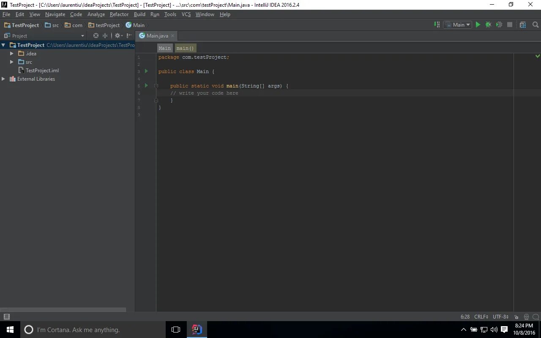Screen dimensions: 541x338
Task: Open the Project panel settings gear
Action: (x=117, y=35)
